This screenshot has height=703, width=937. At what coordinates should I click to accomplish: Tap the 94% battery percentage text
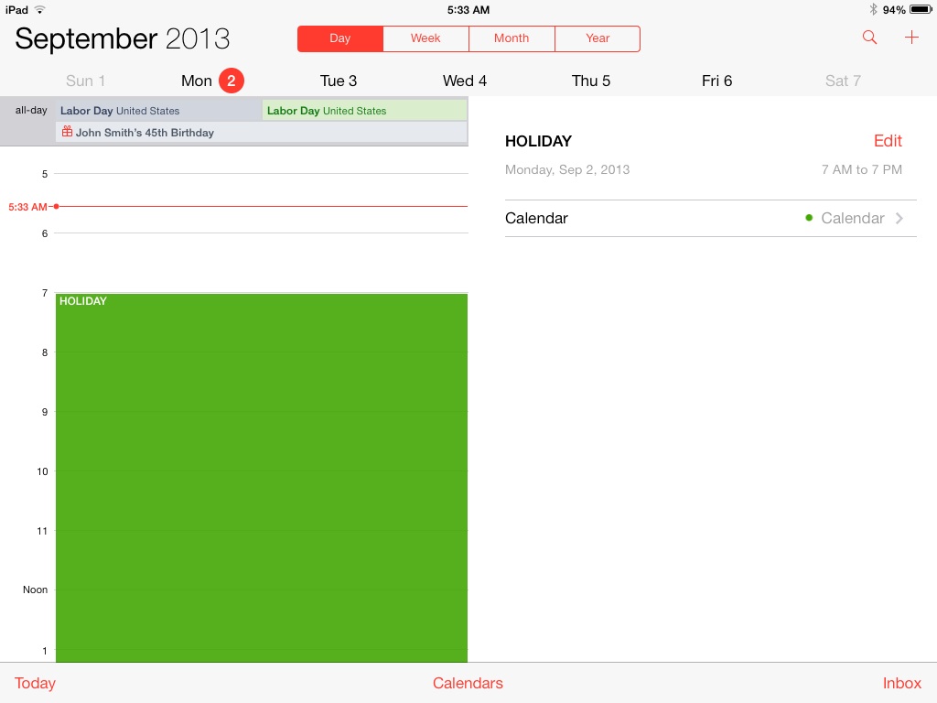pos(893,9)
